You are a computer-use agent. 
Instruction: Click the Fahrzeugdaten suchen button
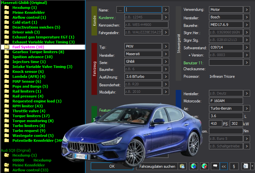pyautogui.click(x=157, y=166)
